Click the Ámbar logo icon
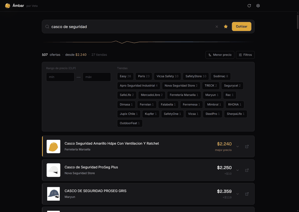This screenshot has width=299, height=212. pyautogui.click(x=7, y=6)
